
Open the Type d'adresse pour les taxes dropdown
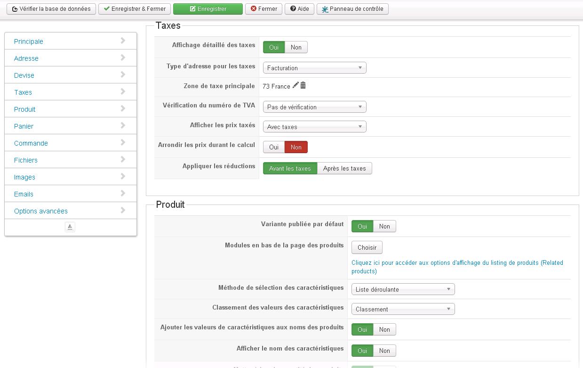coord(314,68)
